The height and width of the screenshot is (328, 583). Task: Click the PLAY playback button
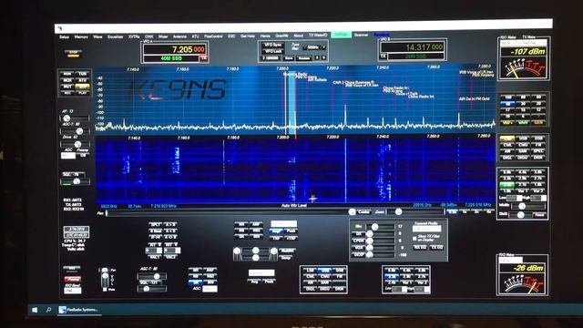[82, 92]
